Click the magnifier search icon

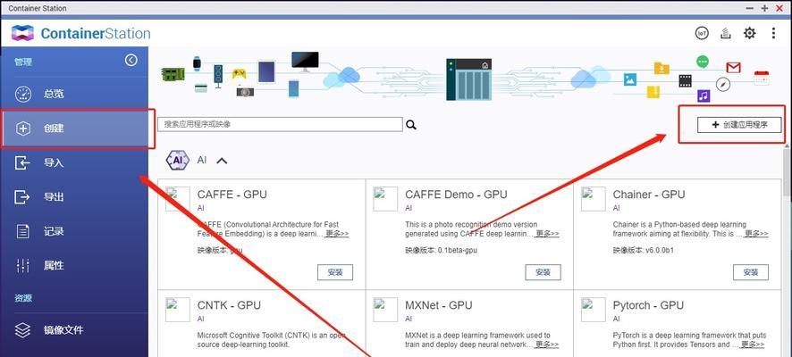pos(411,125)
